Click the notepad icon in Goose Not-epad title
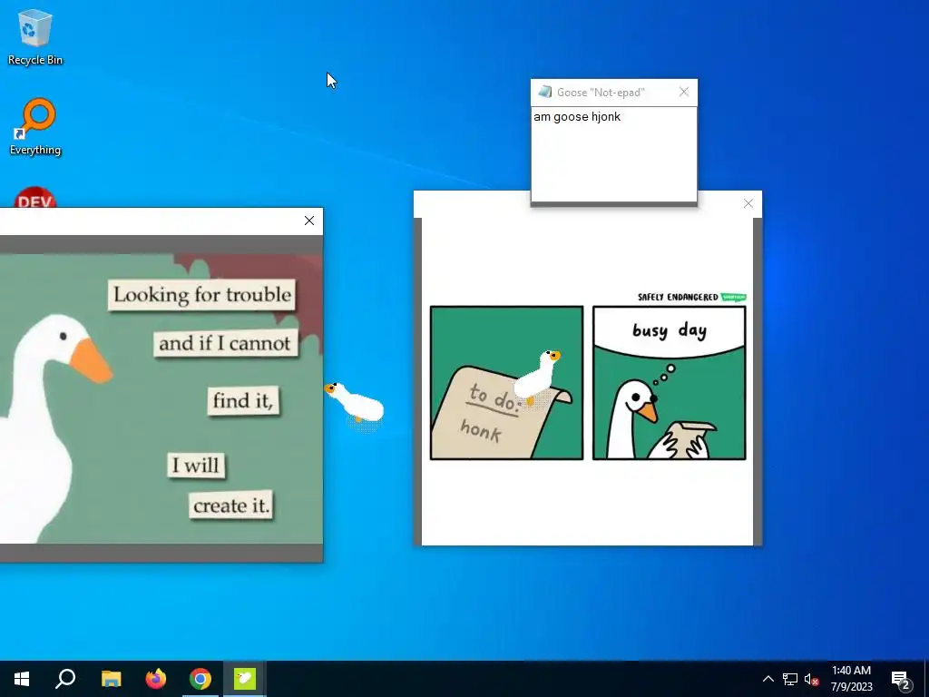The image size is (929, 697). [544, 92]
